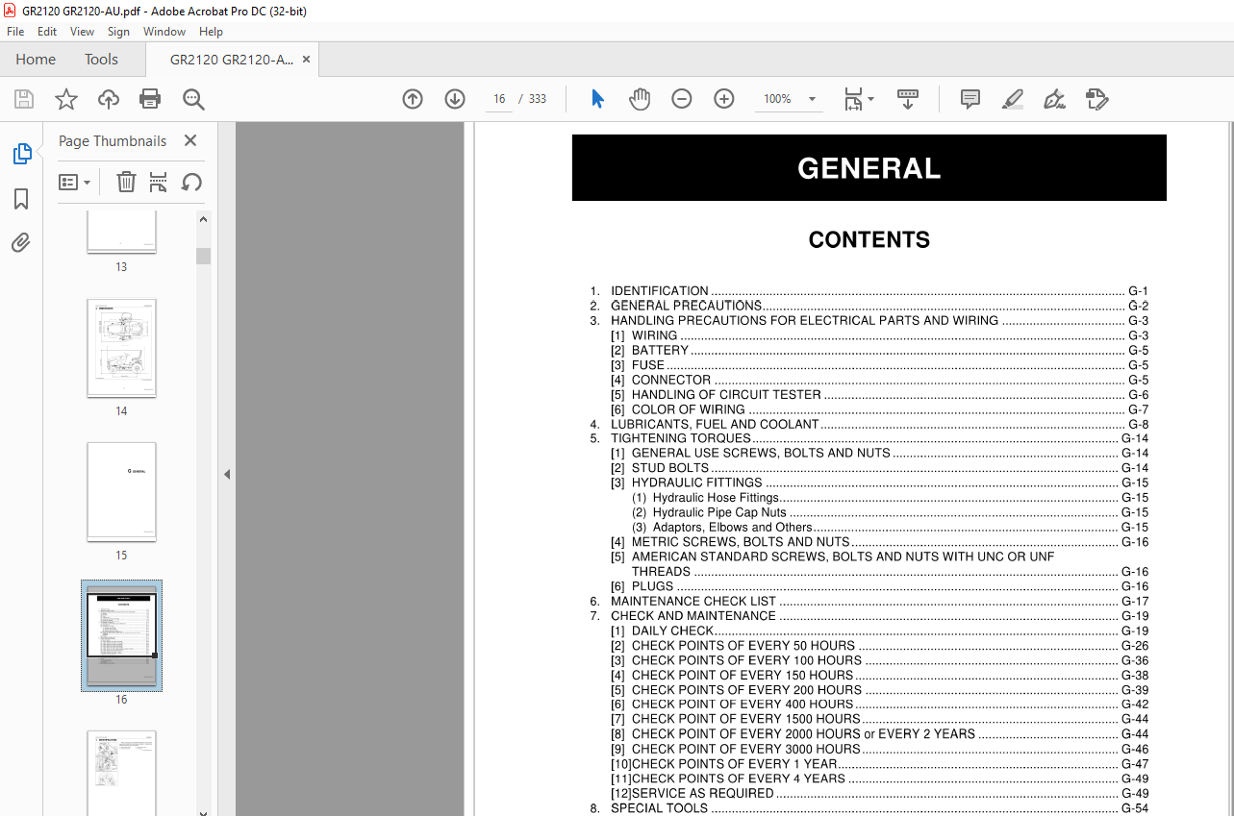Select the GR2120 GR2120-A... document tab
This screenshot has width=1234, height=816.
point(232,60)
